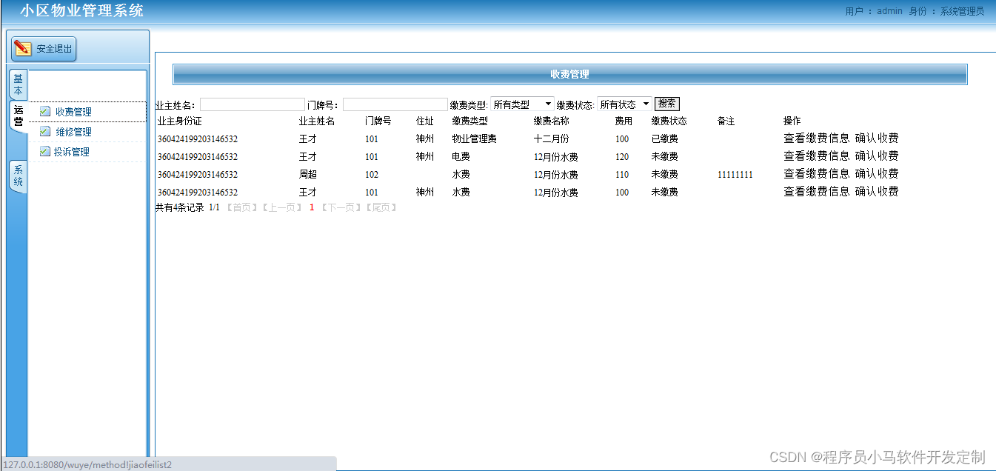Viewport: 996px width, 471px height.
Task: Click the 业主姓名 input field
Action: pyautogui.click(x=253, y=103)
